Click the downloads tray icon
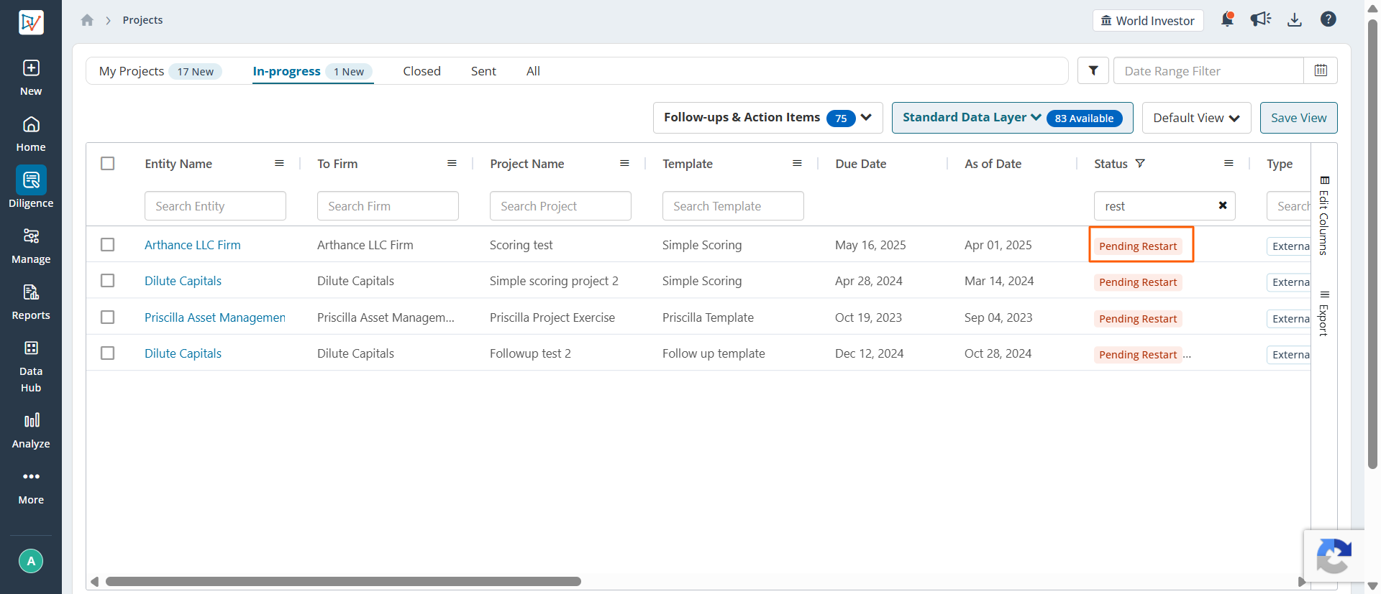Viewport: 1381px width, 594px height. point(1295,19)
